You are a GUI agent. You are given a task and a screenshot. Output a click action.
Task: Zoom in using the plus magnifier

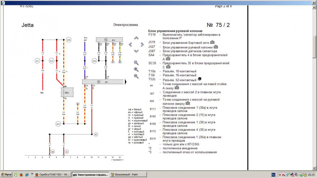136,70
